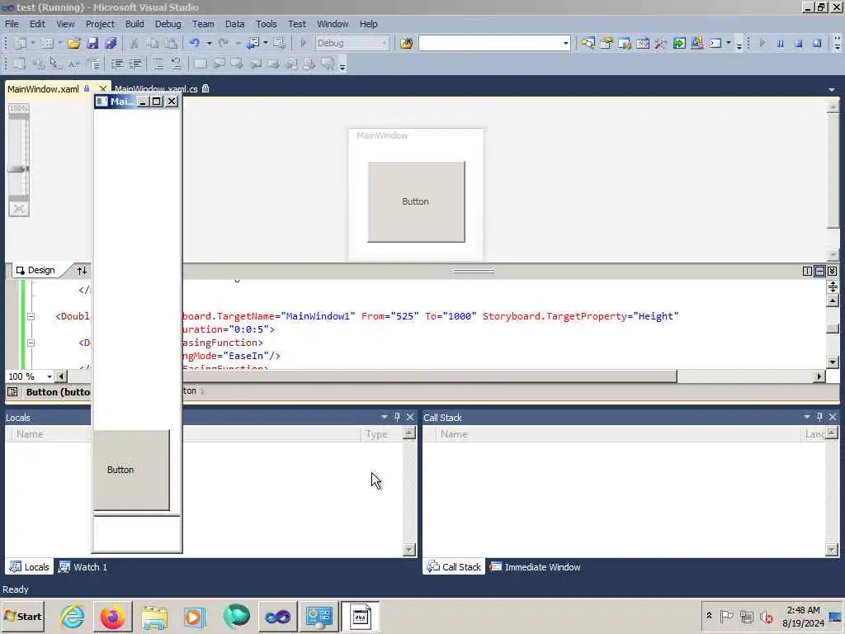
Task: Select the Button in the designer preview
Action: (416, 201)
